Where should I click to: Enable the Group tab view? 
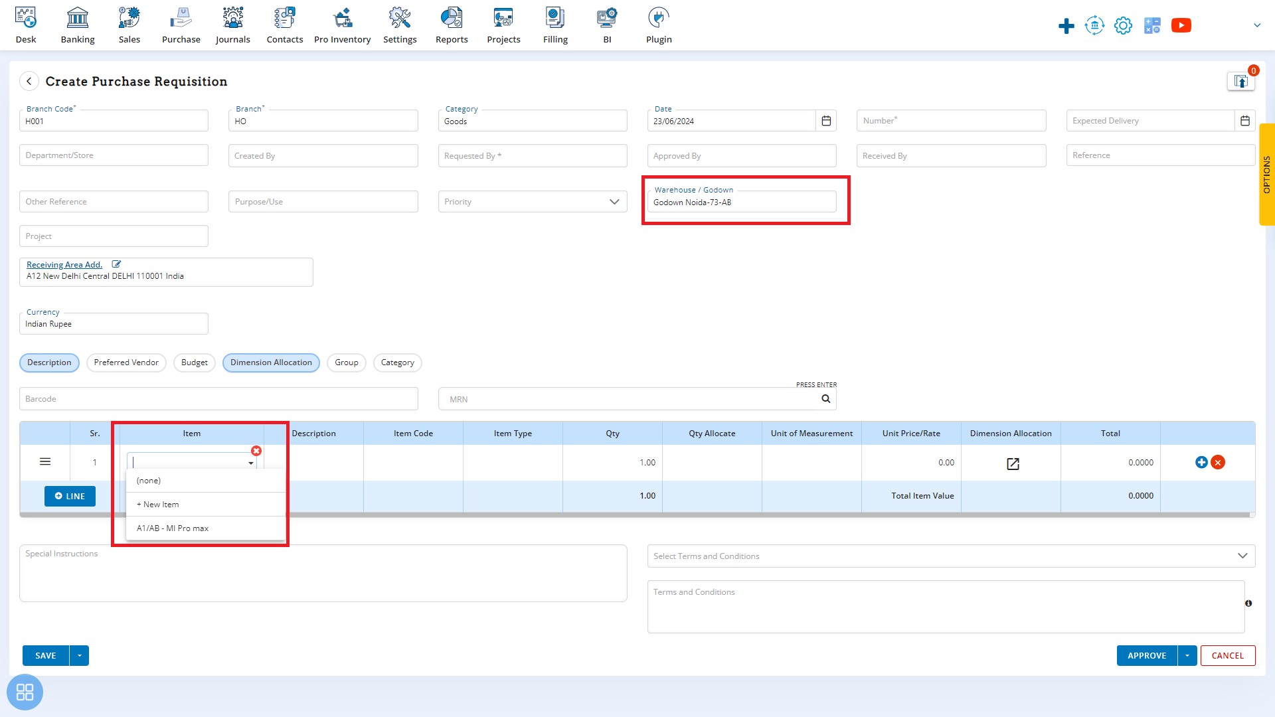[x=347, y=362]
